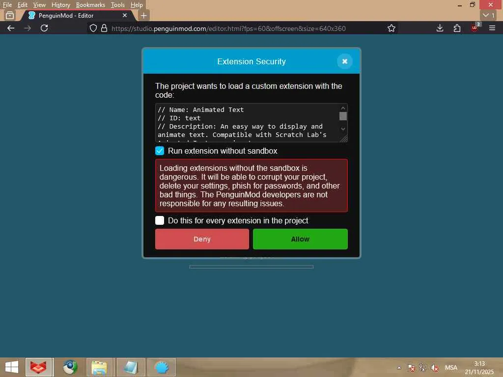Open the notepad-like taskbar app
The image size is (503, 377).
click(131, 367)
